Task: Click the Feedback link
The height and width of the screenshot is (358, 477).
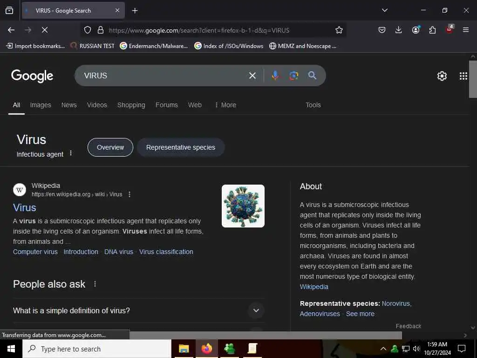Action: [x=408, y=326]
